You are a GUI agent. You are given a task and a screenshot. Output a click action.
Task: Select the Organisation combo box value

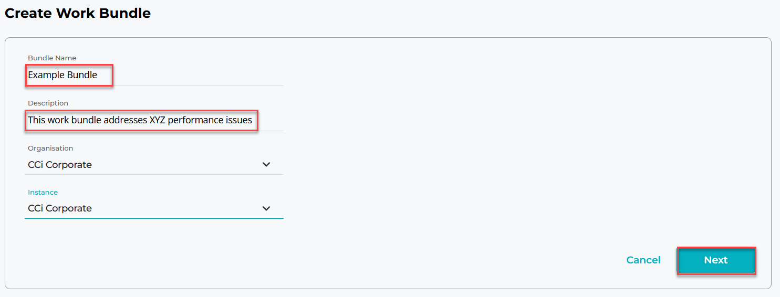(x=142, y=165)
